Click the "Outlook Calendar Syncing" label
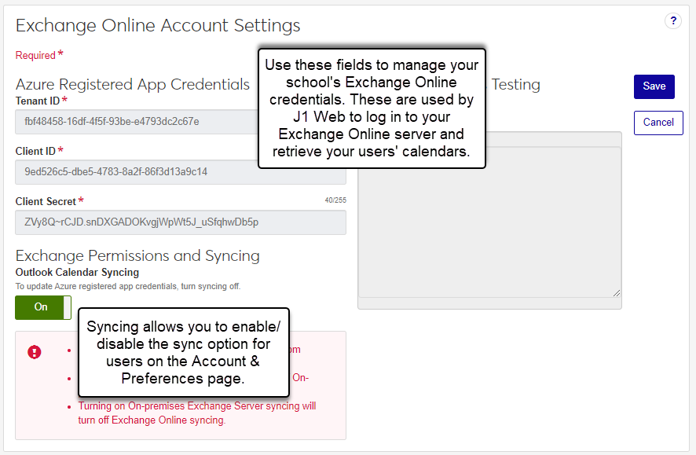This screenshot has width=696, height=455. tap(77, 272)
